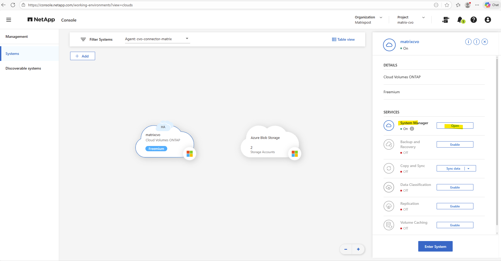Enable Volume Caching service
Screen dimensions: 501x261
tap(455, 225)
